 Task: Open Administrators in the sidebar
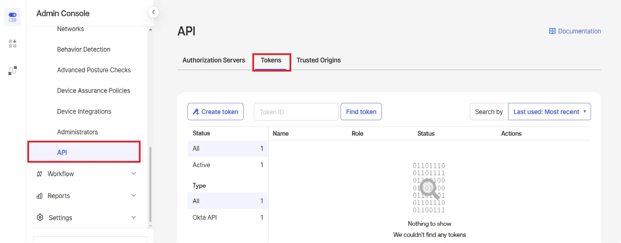click(x=77, y=132)
